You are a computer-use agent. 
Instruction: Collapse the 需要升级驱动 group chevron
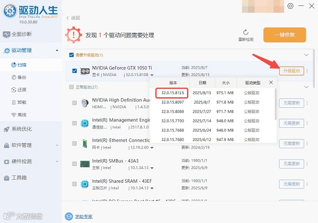tap(306, 55)
